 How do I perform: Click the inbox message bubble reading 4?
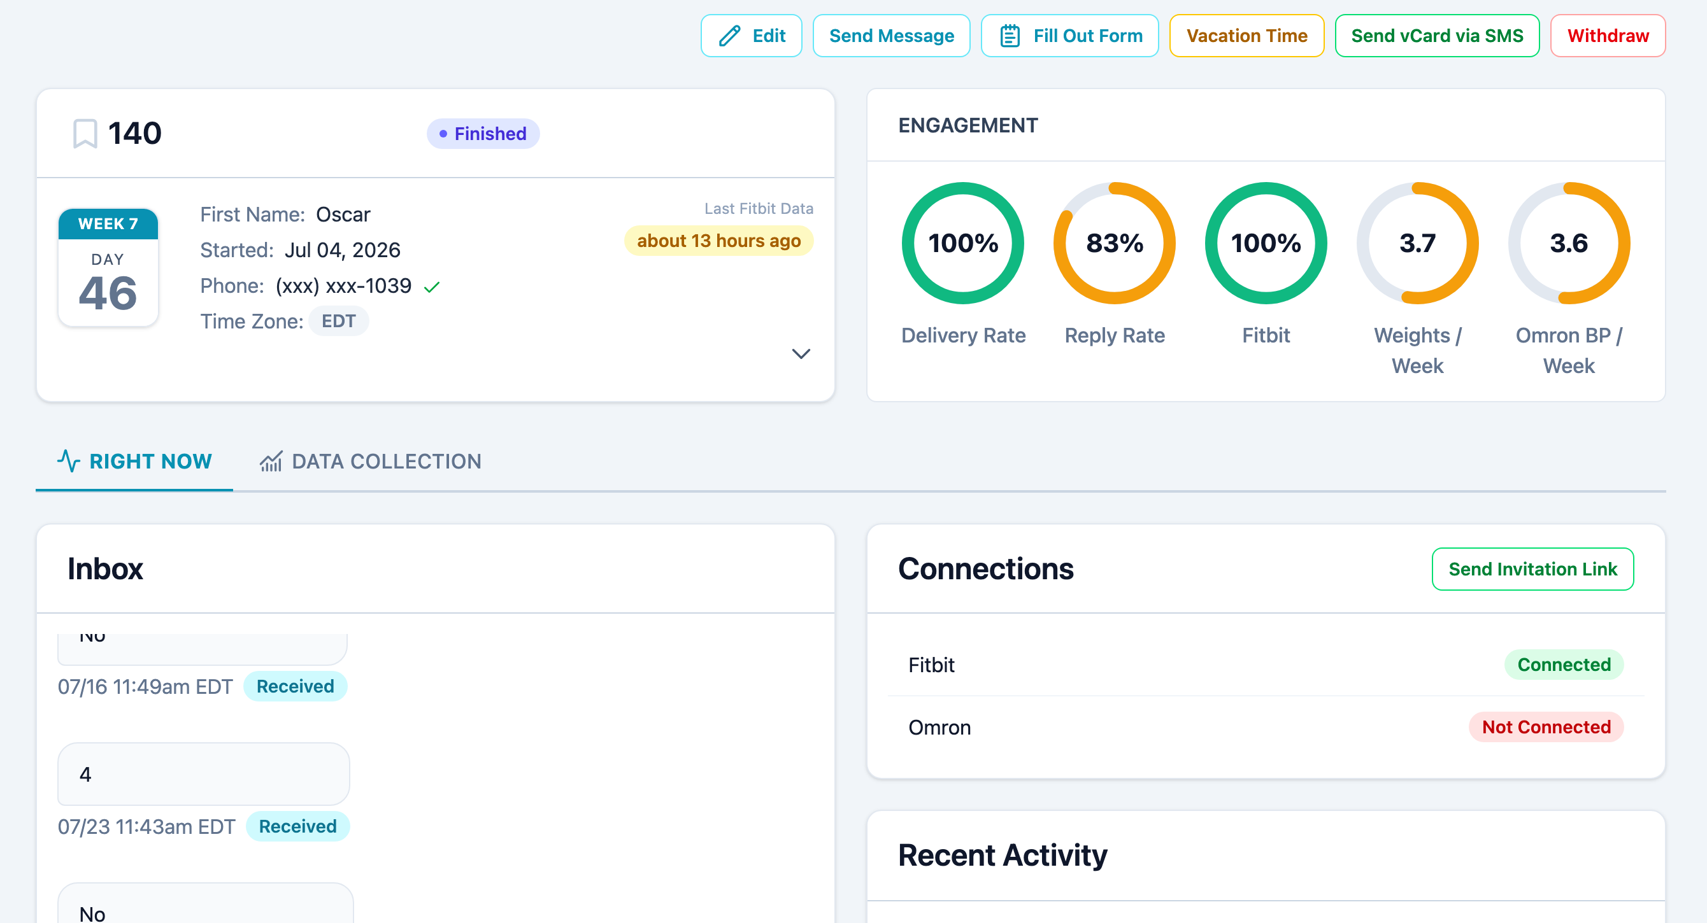[203, 773]
